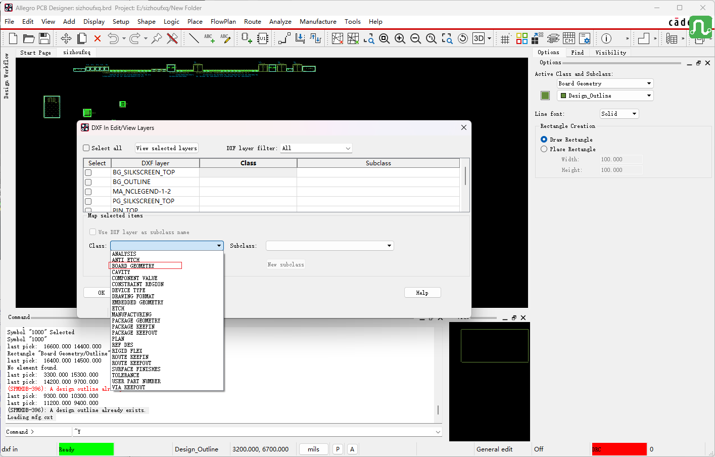Click the Show Element info icon
The image size is (715, 457).
point(606,38)
